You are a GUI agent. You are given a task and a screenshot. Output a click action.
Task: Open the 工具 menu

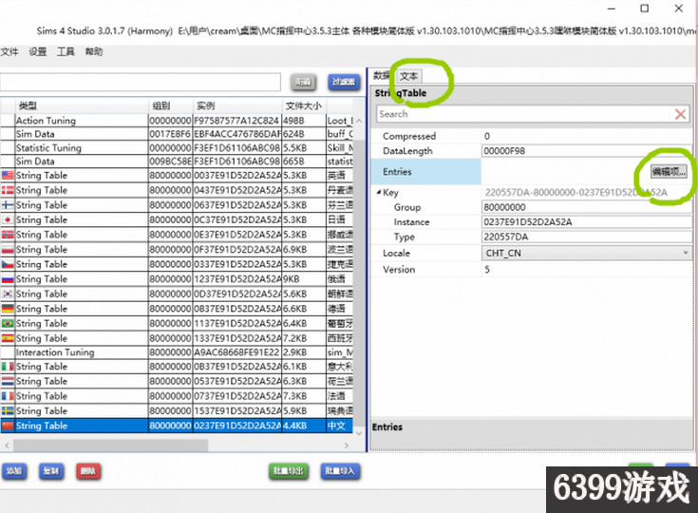pyautogui.click(x=66, y=51)
